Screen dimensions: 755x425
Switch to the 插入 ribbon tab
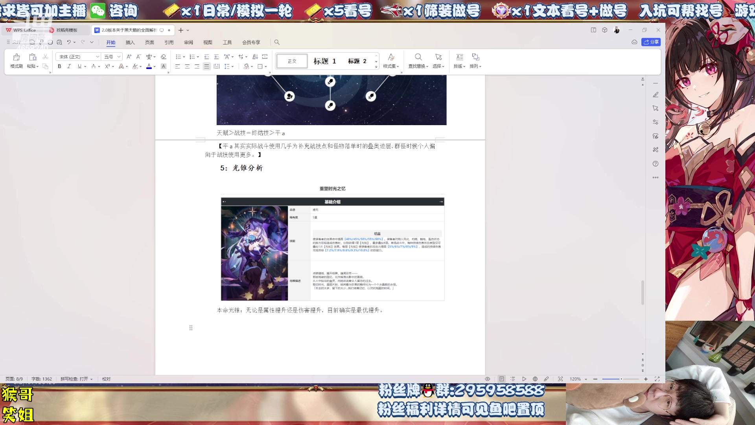[130, 42]
